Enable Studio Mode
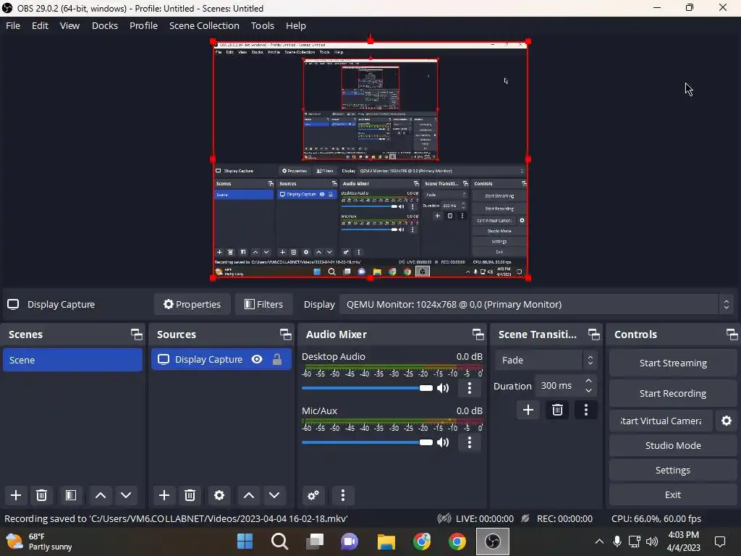Viewport: 741px width, 556px height. pyautogui.click(x=673, y=445)
